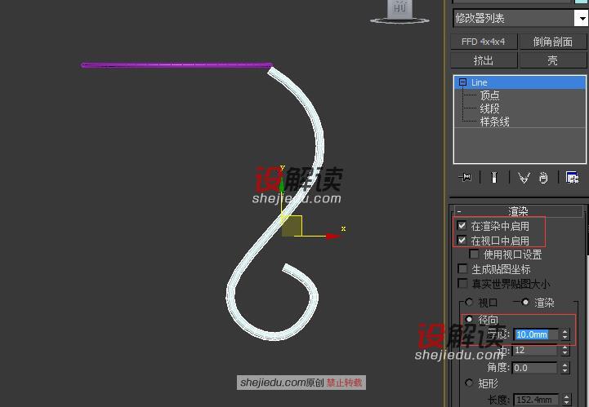Screen dimensions: 589x407
Task: Toggle Show End Result icon
Action: pyautogui.click(x=494, y=177)
